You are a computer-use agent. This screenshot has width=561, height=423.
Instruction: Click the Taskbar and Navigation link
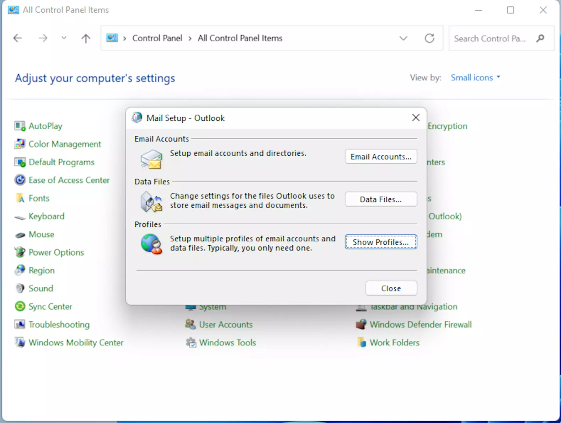pos(413,307)
